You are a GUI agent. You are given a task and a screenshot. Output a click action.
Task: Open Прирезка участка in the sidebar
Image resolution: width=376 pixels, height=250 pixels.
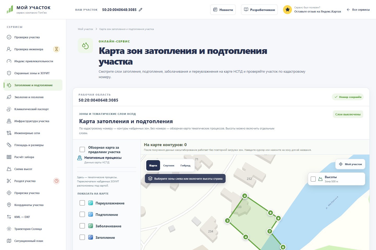click(x=33, y=193)
